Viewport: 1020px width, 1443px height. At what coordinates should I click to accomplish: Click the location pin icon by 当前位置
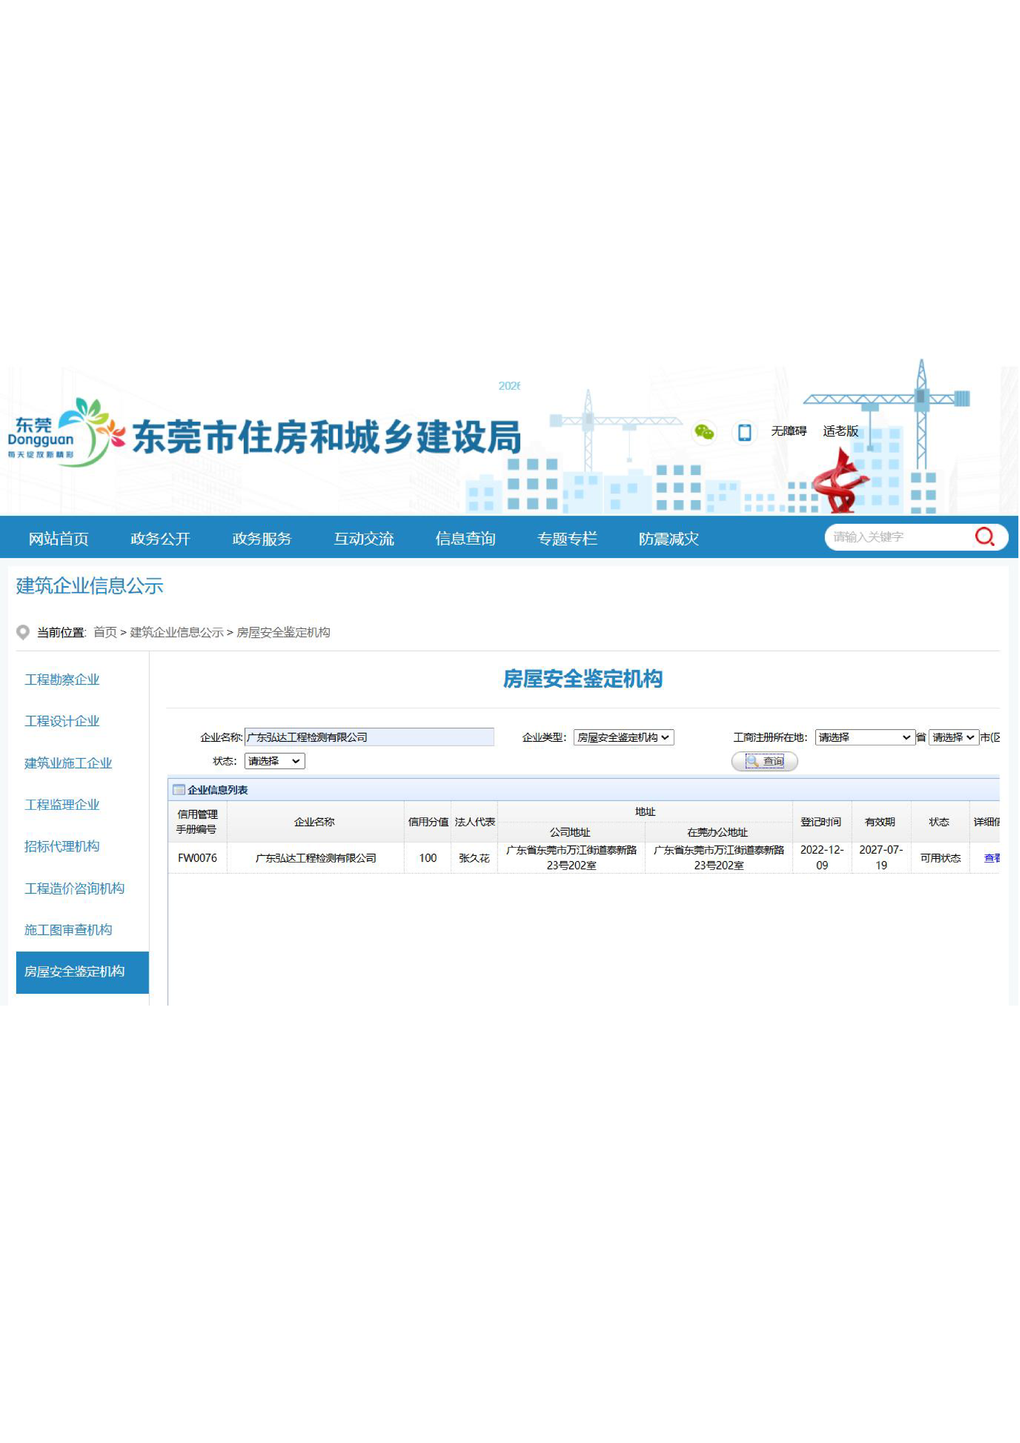[22, 632]
